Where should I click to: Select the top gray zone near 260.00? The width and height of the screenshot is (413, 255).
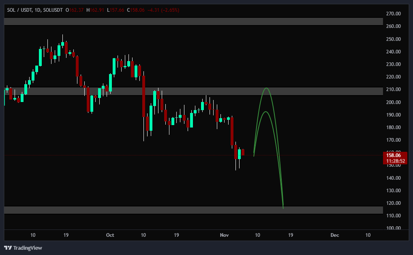click(193, 21)
